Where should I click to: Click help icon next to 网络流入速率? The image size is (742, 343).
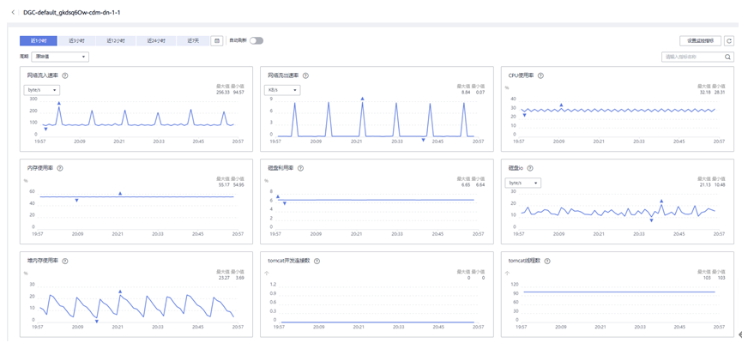(x=65, y=75)
